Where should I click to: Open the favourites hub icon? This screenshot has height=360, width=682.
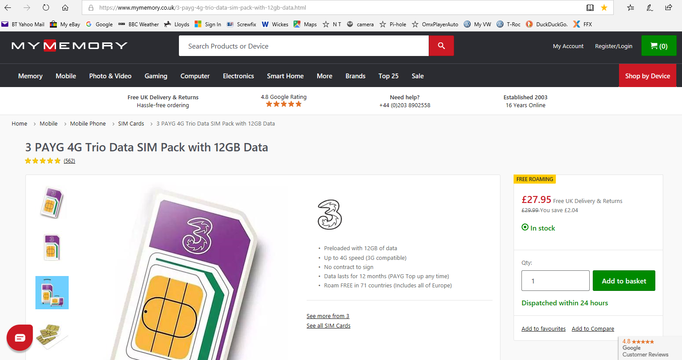(630, 7)
